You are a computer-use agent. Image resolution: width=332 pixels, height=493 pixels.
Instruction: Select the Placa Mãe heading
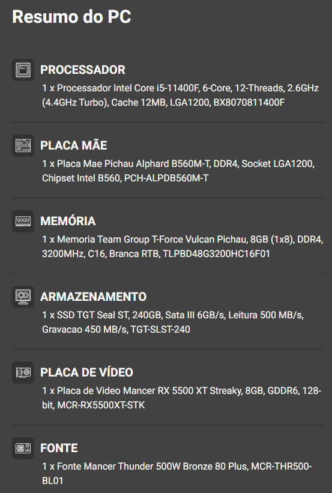(x=74, y=145)
